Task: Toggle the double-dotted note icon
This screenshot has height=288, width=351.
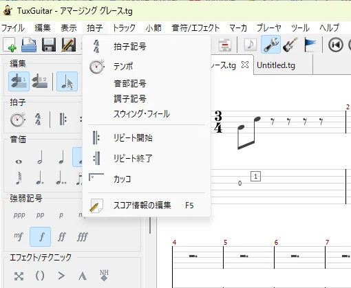Action: pos(61,178)
